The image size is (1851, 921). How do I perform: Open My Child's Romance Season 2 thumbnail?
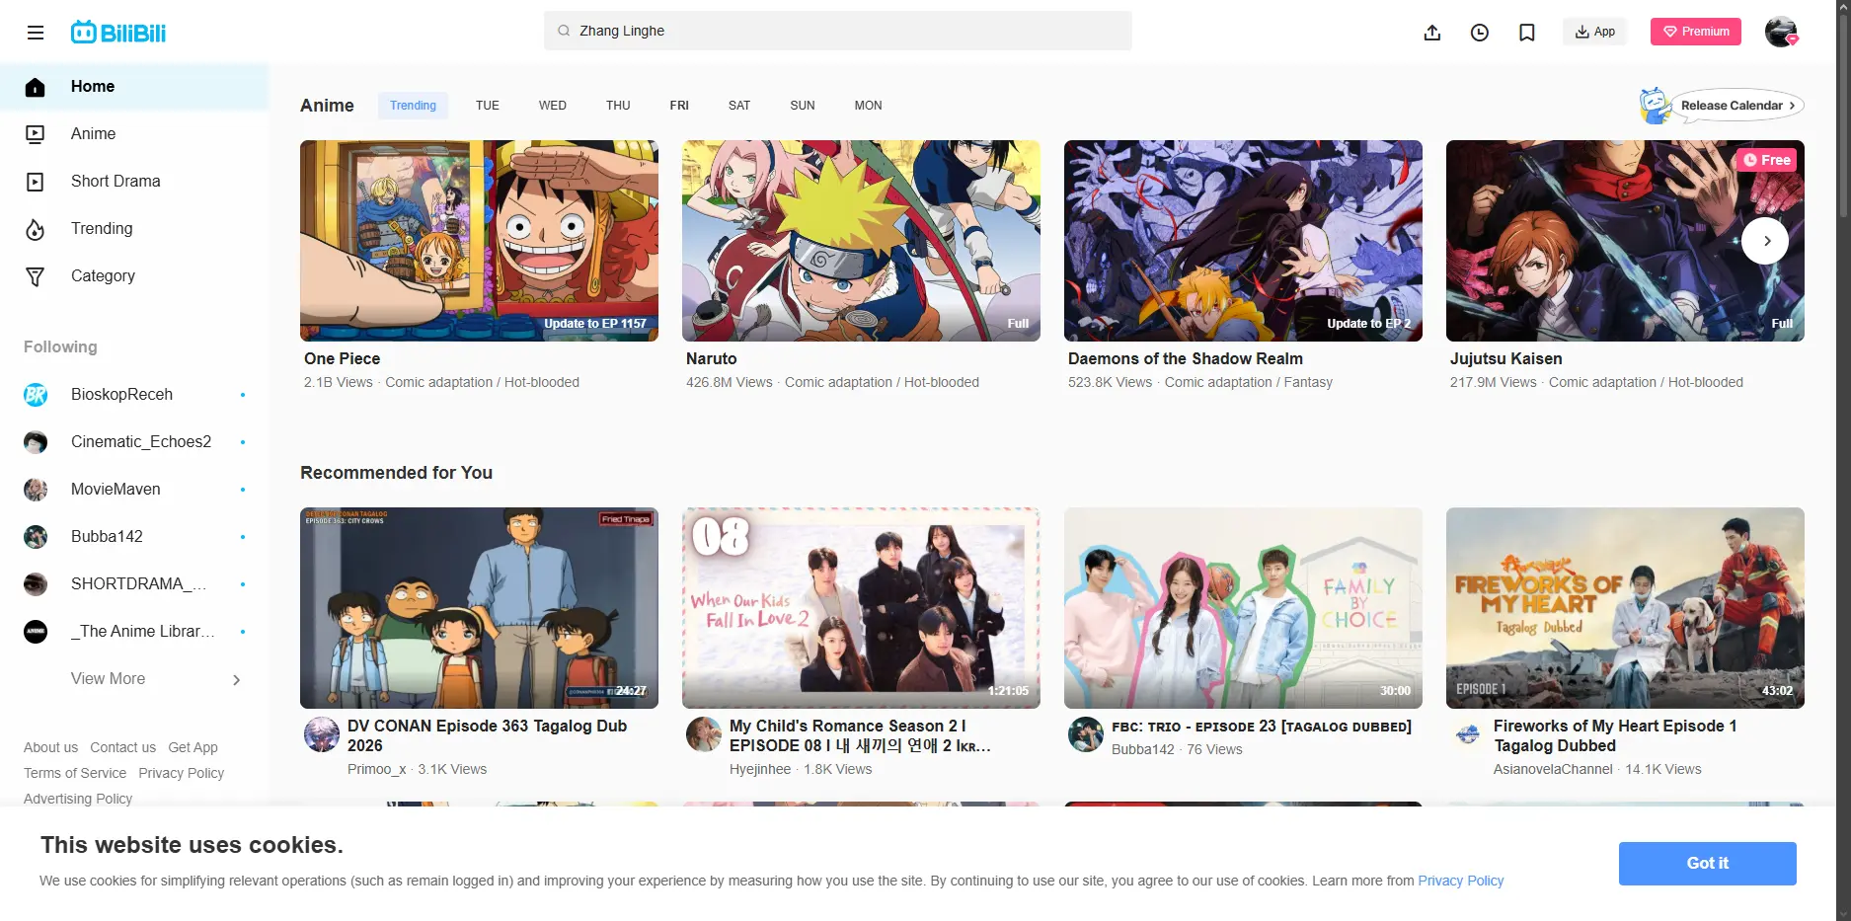(x=861, y=608)
